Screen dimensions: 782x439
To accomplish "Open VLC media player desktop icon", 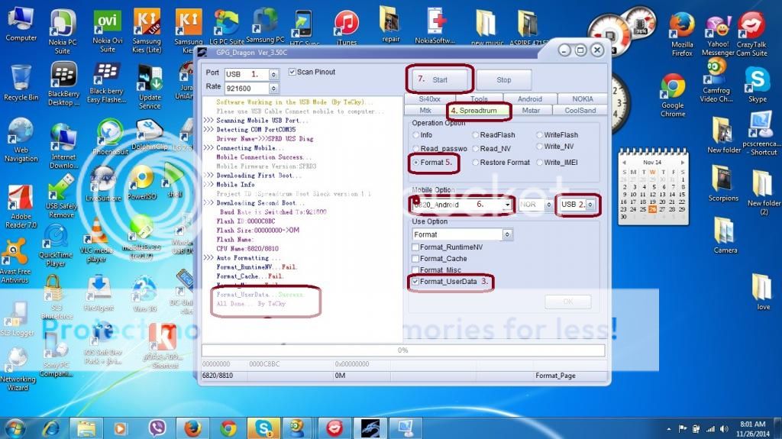I will [x=98, y=231].
